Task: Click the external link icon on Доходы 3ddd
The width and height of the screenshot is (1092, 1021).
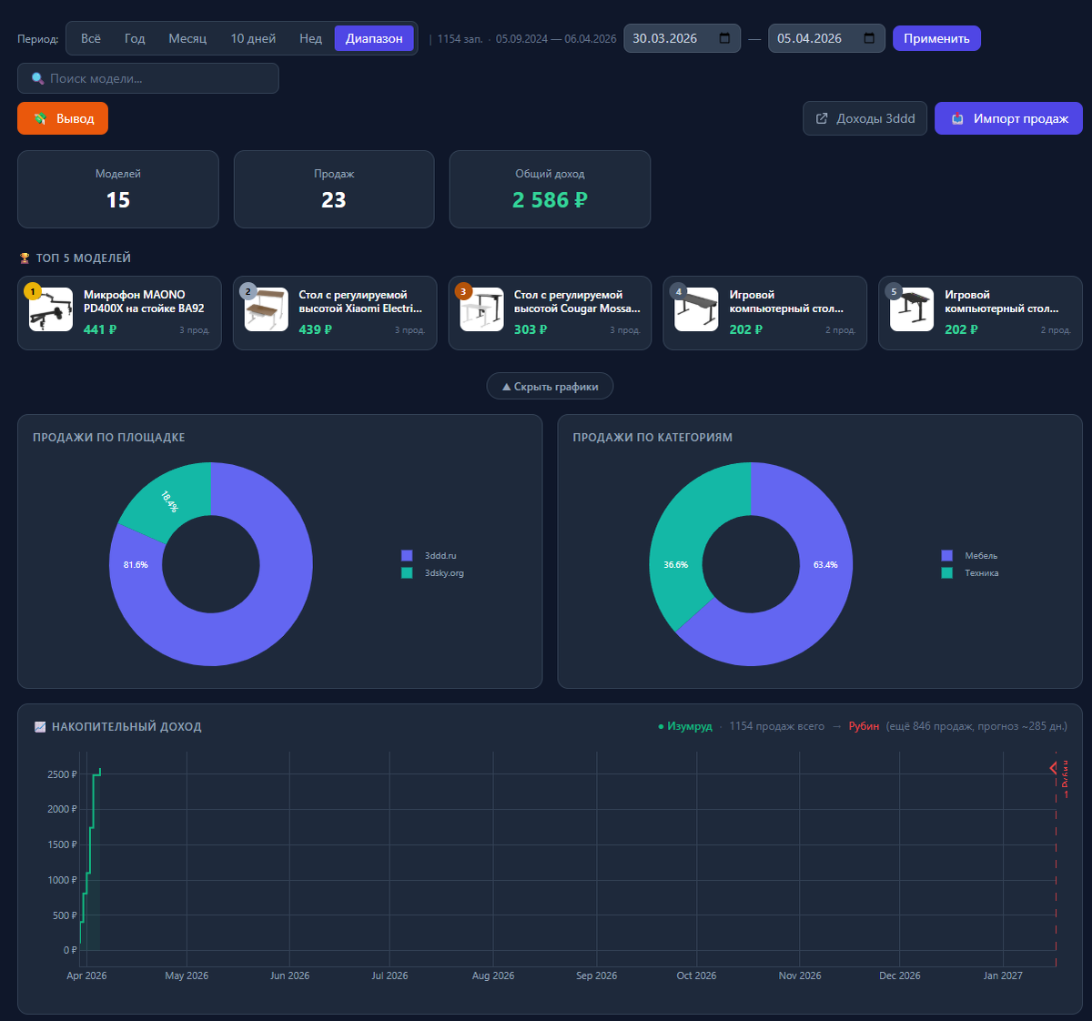Action: point(822,118)
